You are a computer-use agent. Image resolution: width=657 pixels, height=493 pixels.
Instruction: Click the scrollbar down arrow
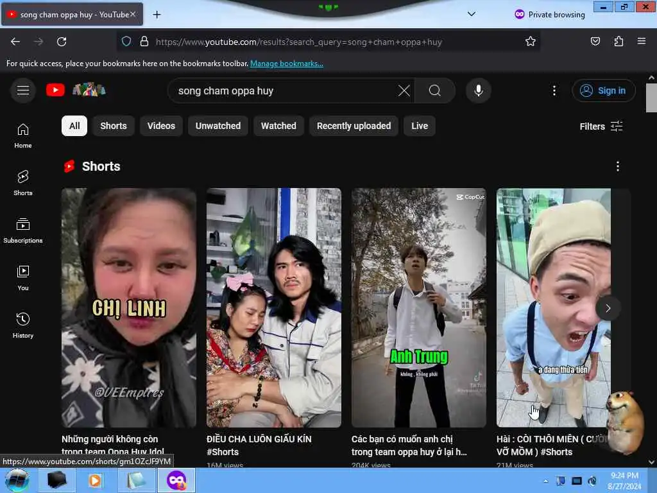[x=651, y=462]
